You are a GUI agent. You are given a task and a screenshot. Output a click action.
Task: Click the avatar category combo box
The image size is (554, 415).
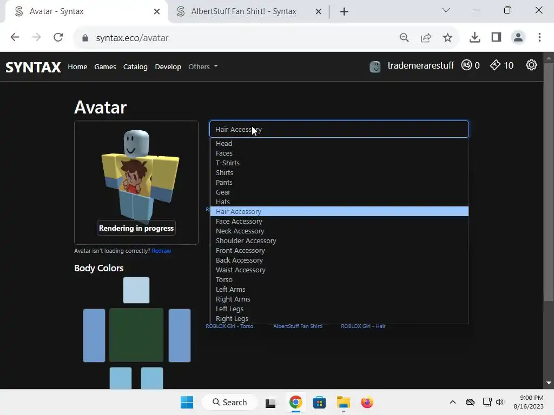(x=339, y=129)
